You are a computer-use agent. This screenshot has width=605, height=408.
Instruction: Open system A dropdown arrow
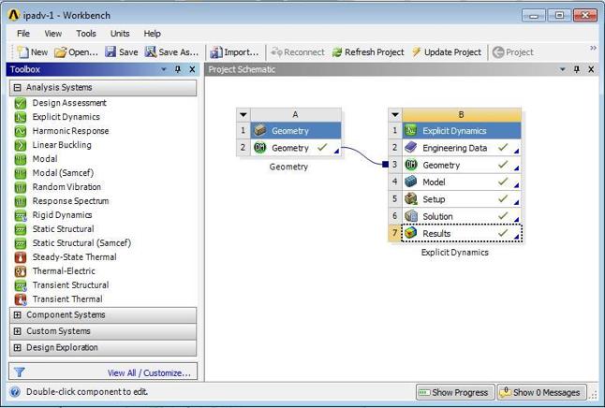[243, 115]
